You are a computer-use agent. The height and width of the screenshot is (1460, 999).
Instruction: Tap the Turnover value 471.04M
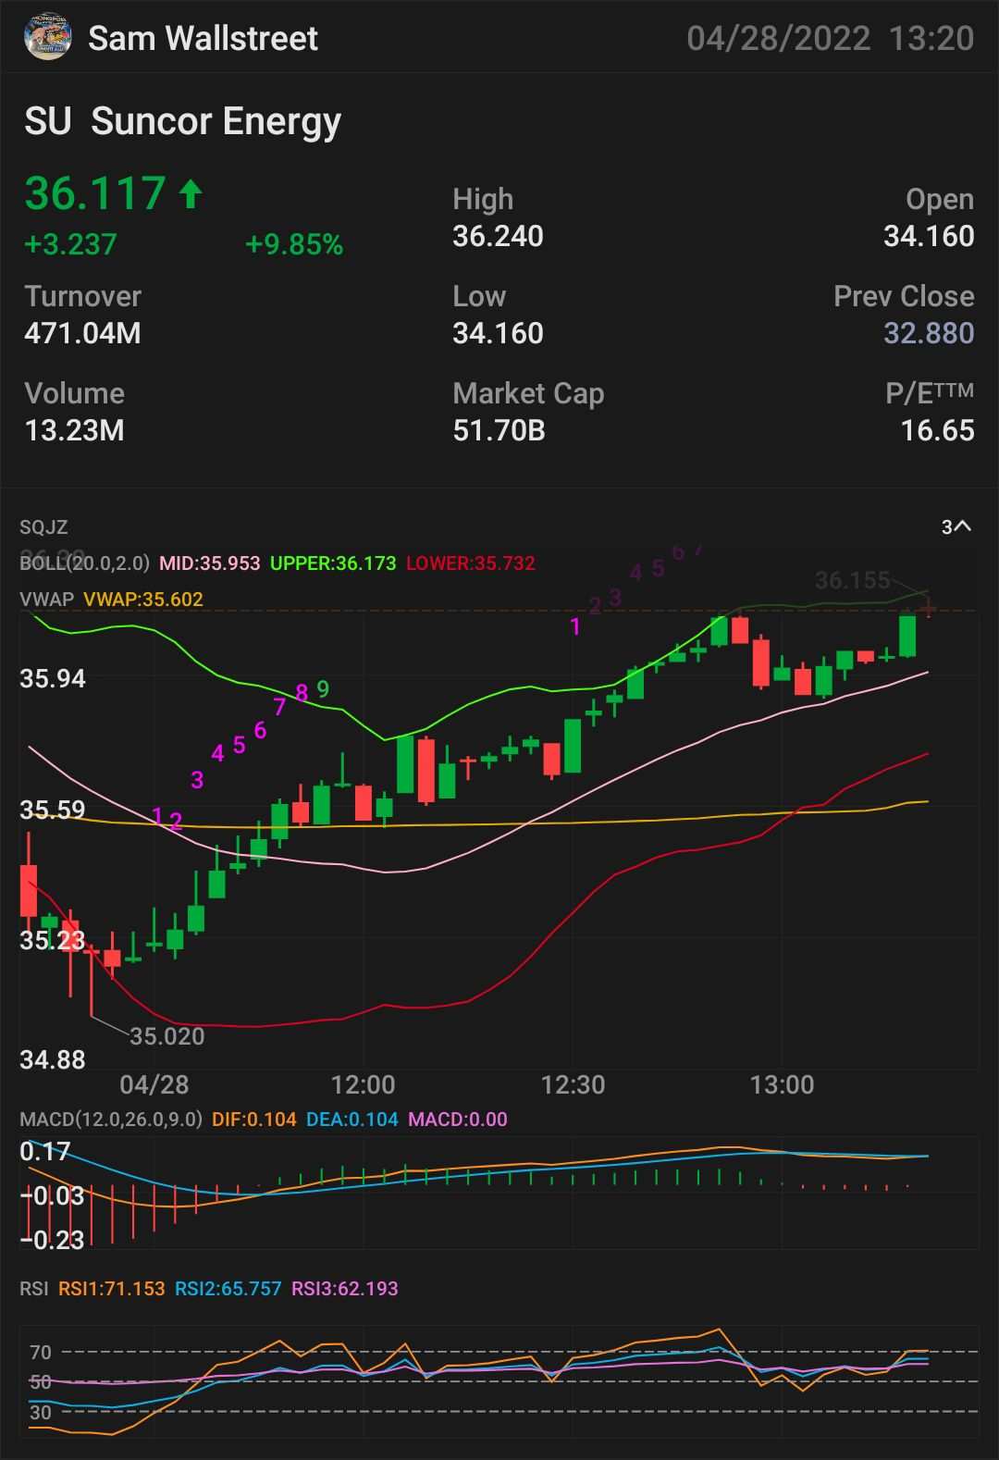coord(82,333)
